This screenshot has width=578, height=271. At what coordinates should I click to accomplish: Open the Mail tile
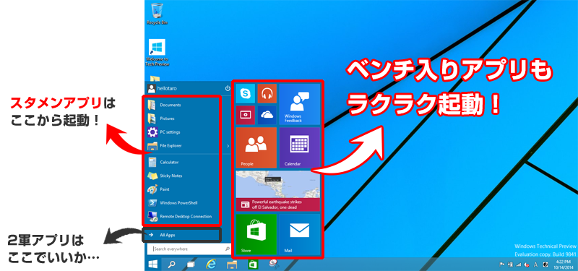point(299,234)
